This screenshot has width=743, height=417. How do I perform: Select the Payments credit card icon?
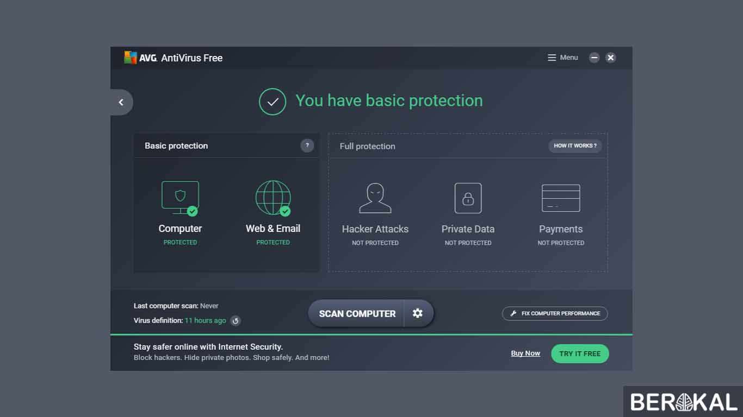pos(561,198)
